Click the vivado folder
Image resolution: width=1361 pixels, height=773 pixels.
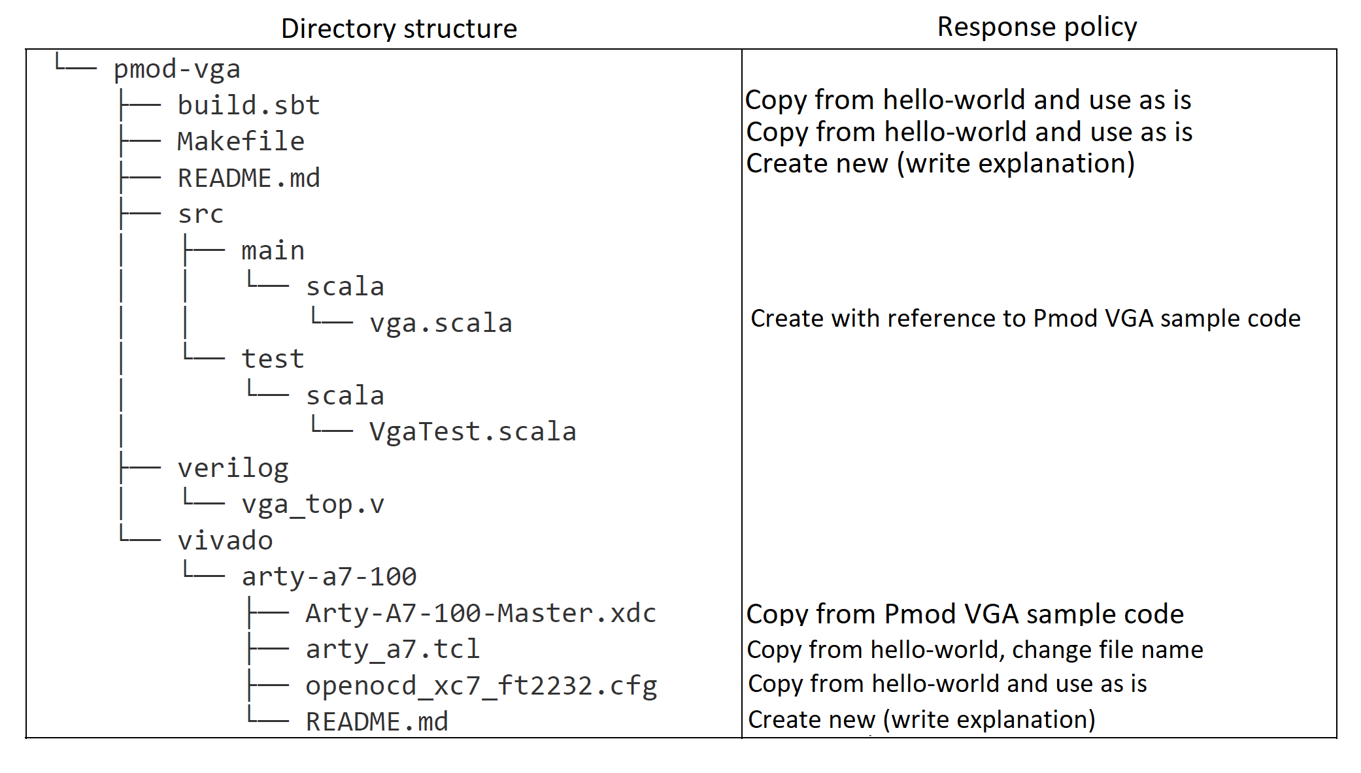(225, 541)
